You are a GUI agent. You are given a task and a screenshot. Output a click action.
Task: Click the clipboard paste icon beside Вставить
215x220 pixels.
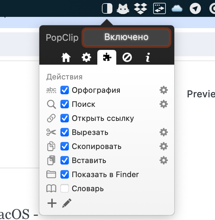coord(51,160)
